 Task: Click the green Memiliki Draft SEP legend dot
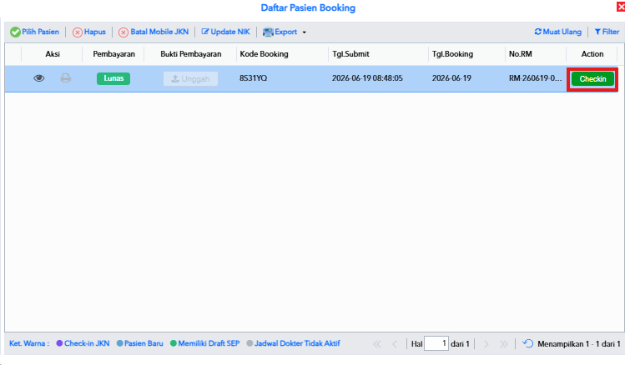[174, 343]
